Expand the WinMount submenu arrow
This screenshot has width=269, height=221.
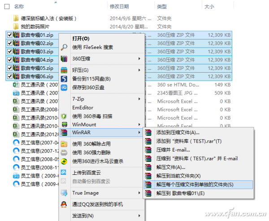pos(139,125)
